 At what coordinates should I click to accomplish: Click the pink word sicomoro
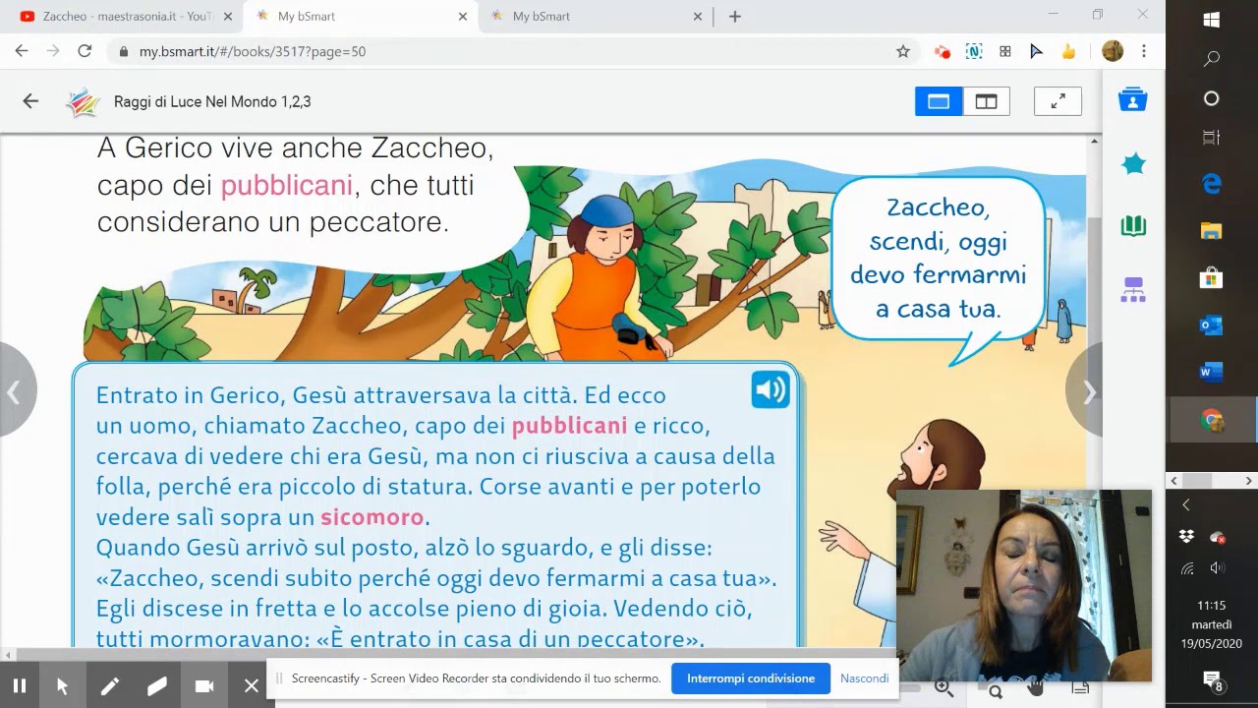[x=372, y=517]
